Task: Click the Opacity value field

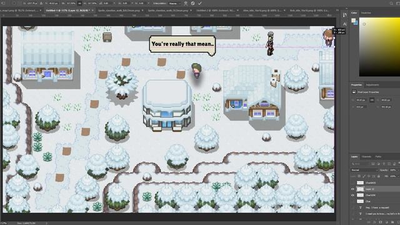Action: click(393, 170)
